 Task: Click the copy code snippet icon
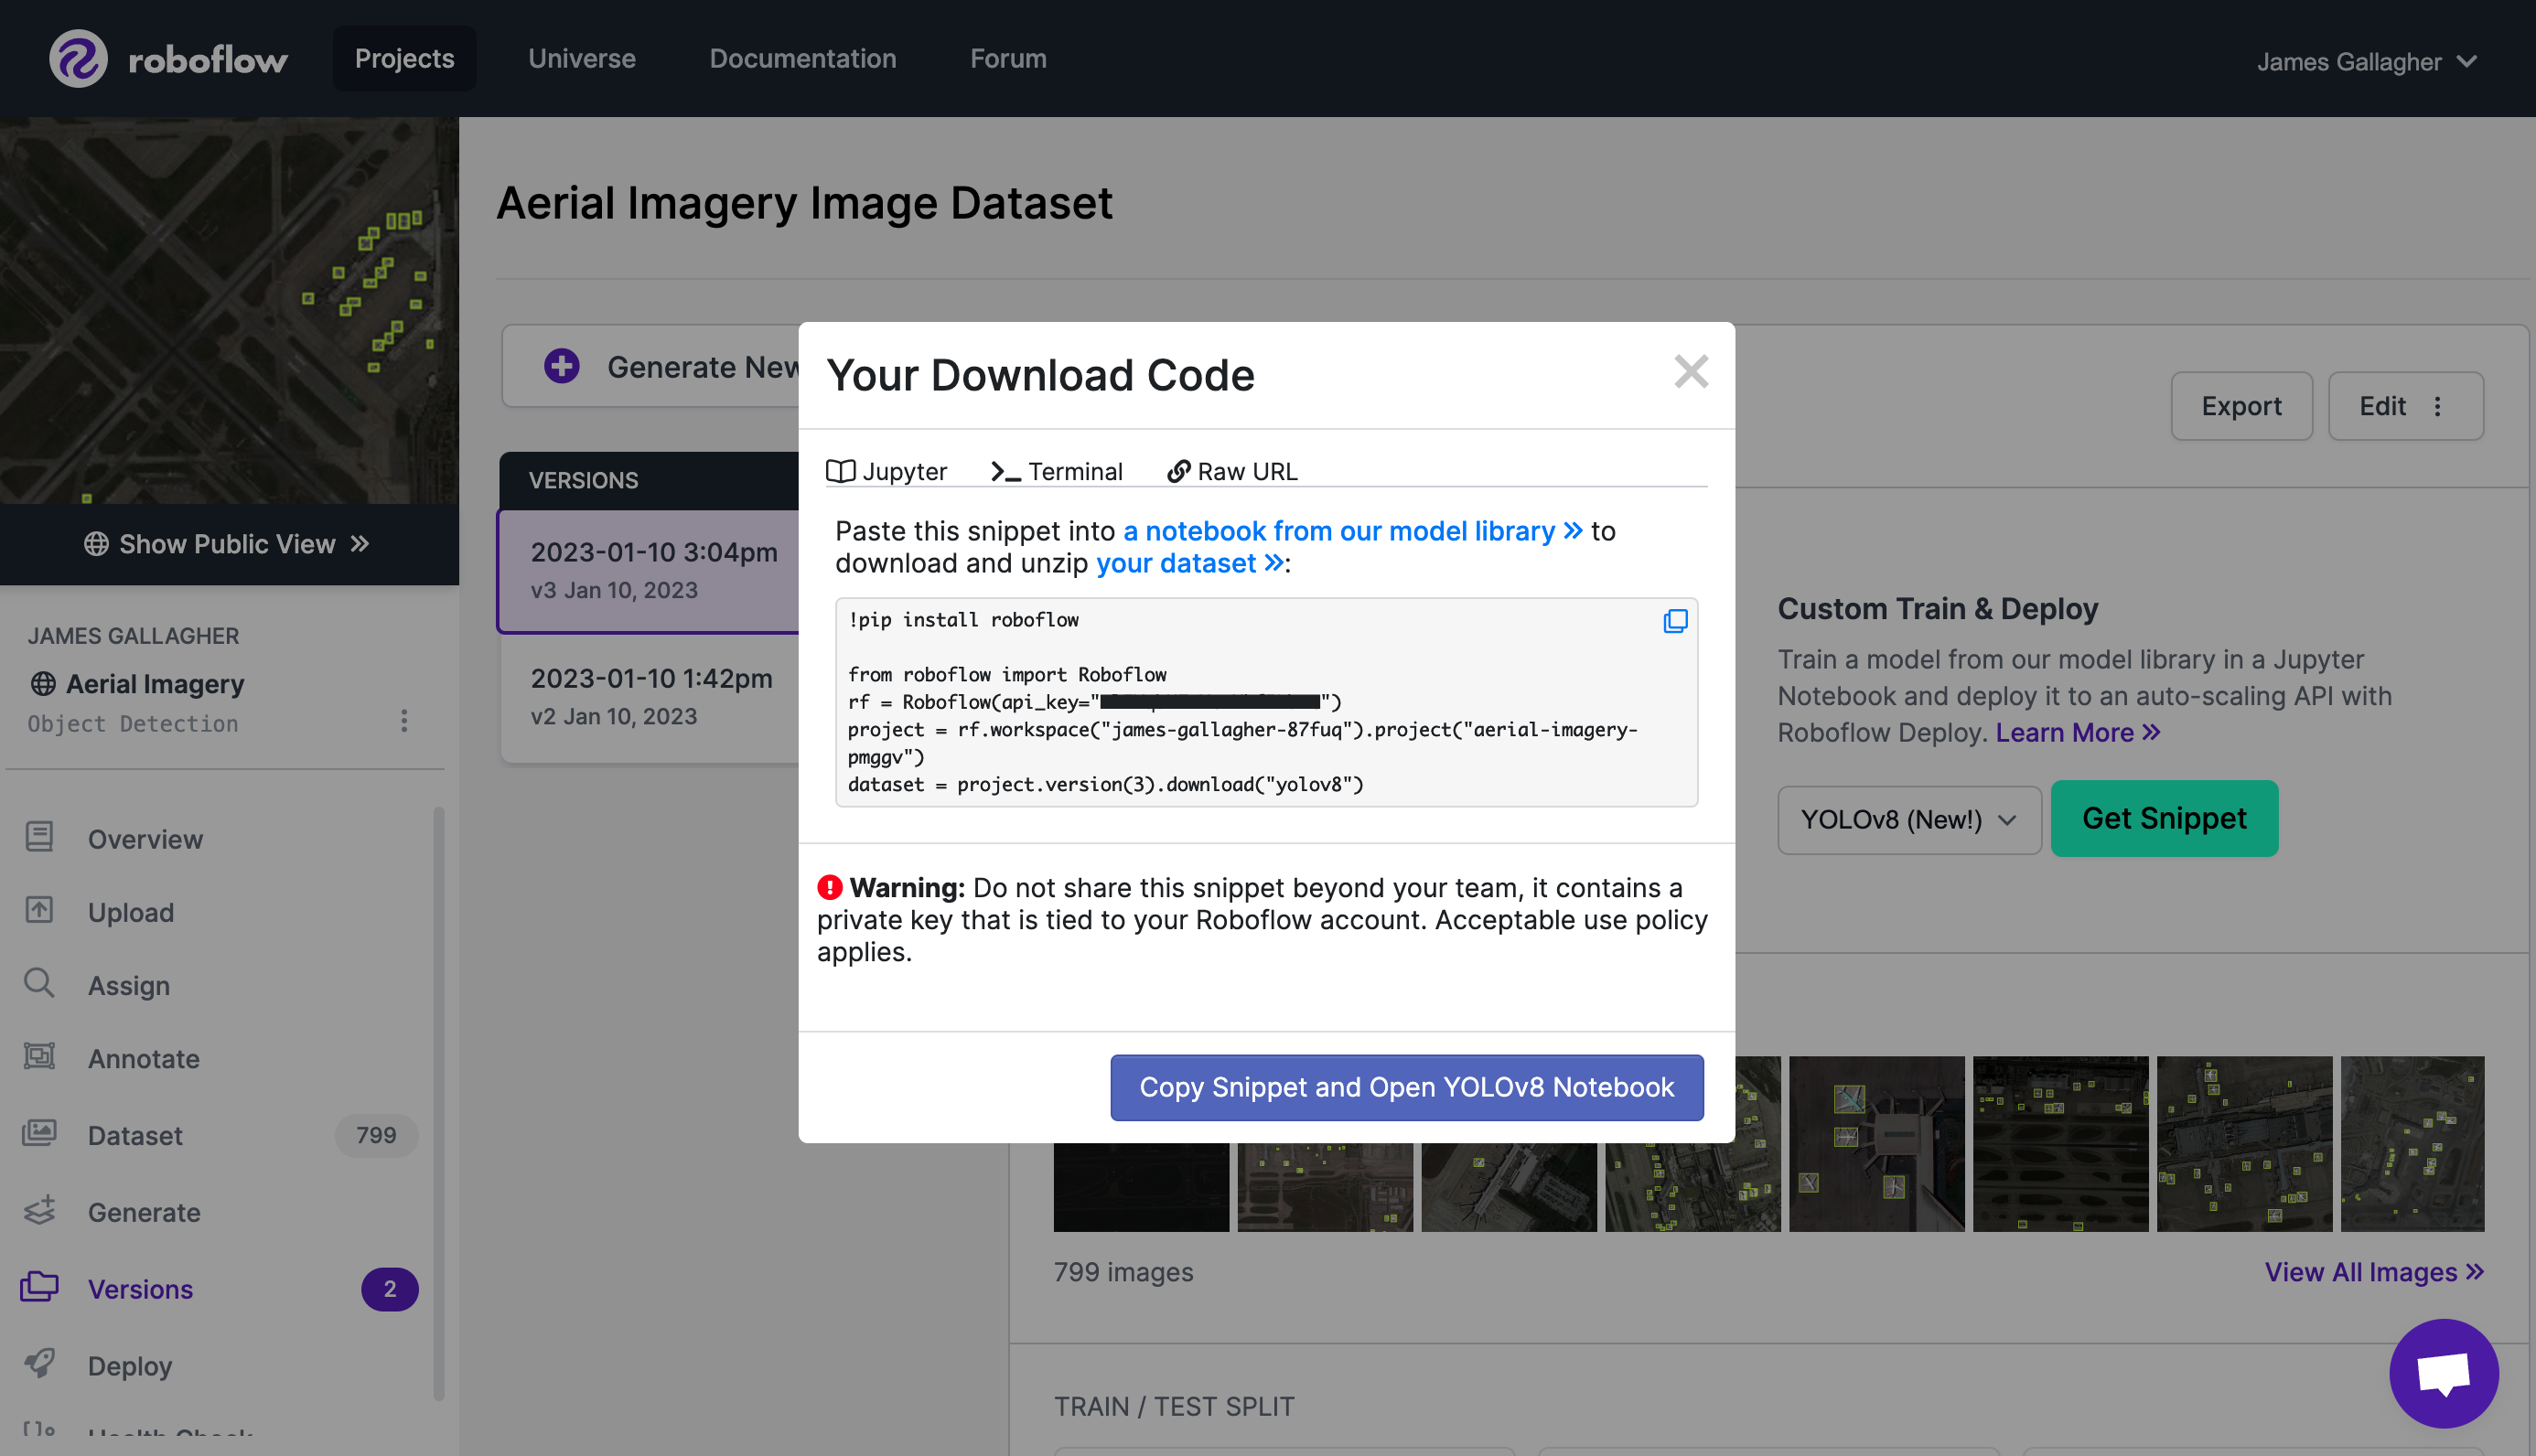[1674, 622]
